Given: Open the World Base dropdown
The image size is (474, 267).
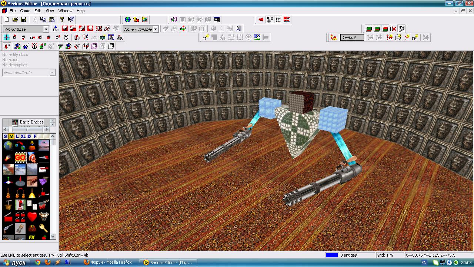Looking at the screenshot, I should 46,29.
